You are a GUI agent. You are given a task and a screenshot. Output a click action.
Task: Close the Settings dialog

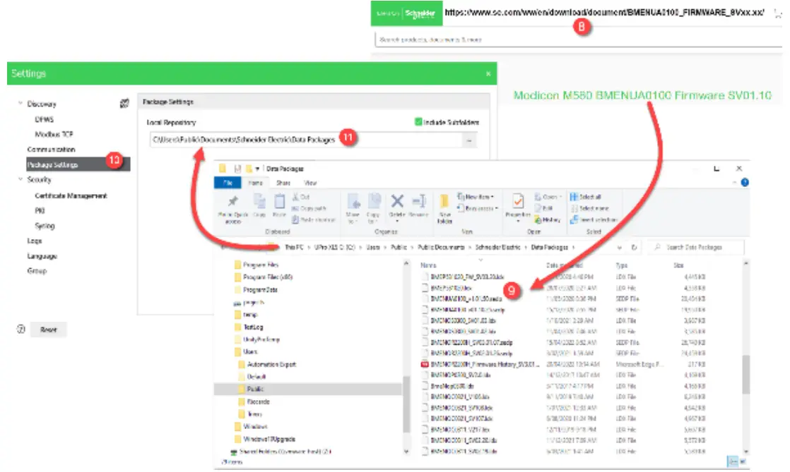[x=488, y=73]
